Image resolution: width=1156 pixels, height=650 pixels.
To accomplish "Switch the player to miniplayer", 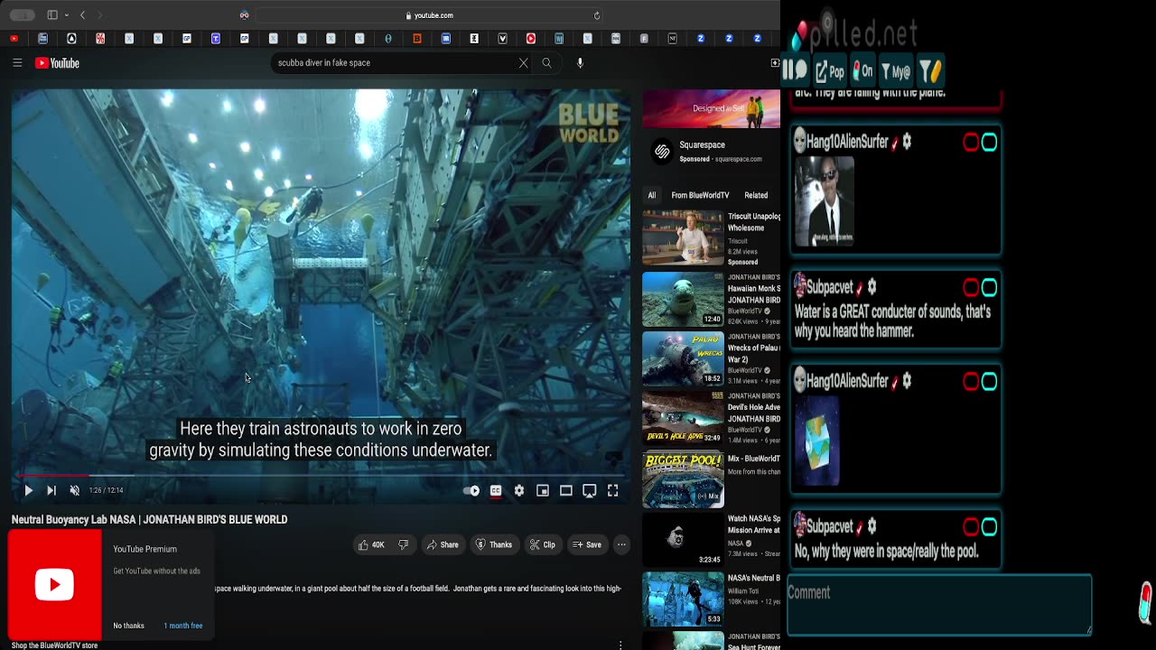I will pos(543,490).
